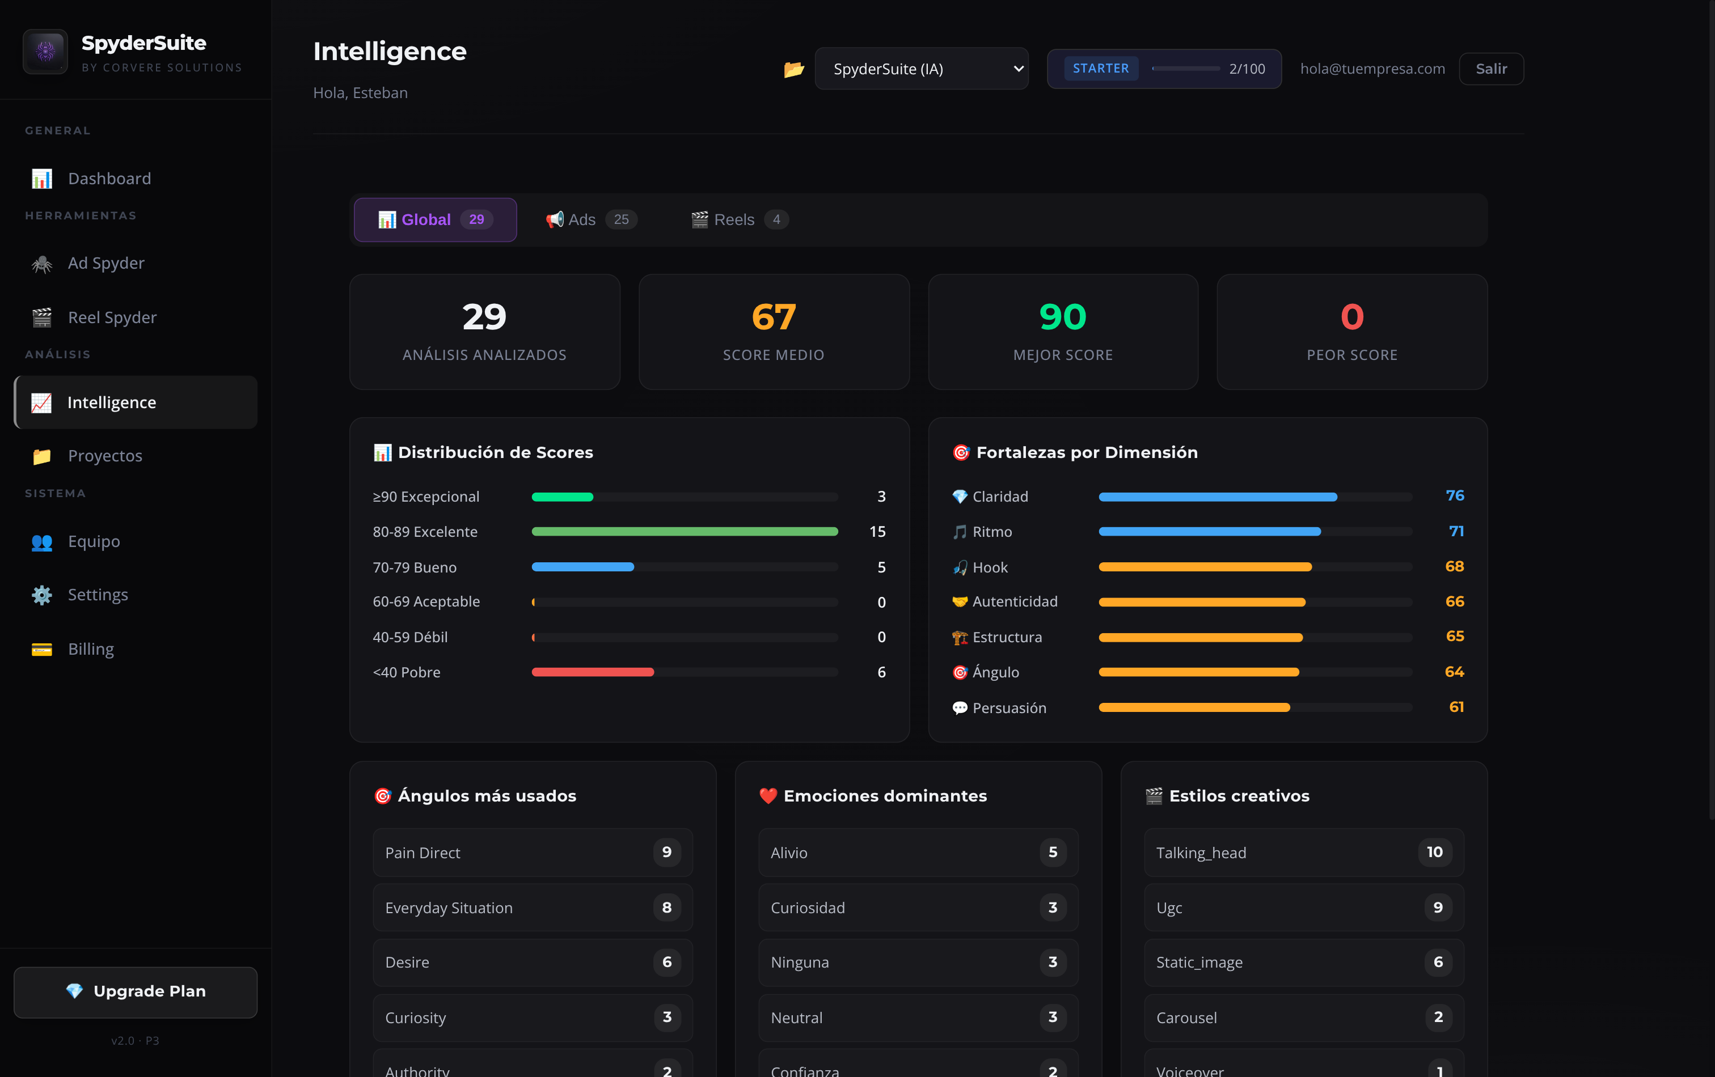The image size is (1715, 1077).
Task: Click hola@tuempresa.com account email
Action: (x=1372, y=69)
